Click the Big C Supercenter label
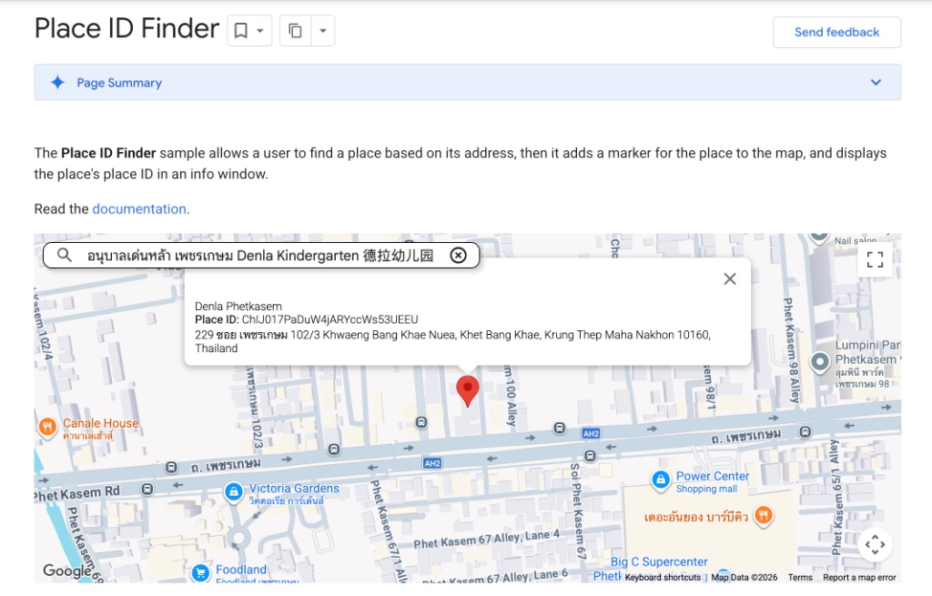The image size is (932, 596). coord(659,562)
